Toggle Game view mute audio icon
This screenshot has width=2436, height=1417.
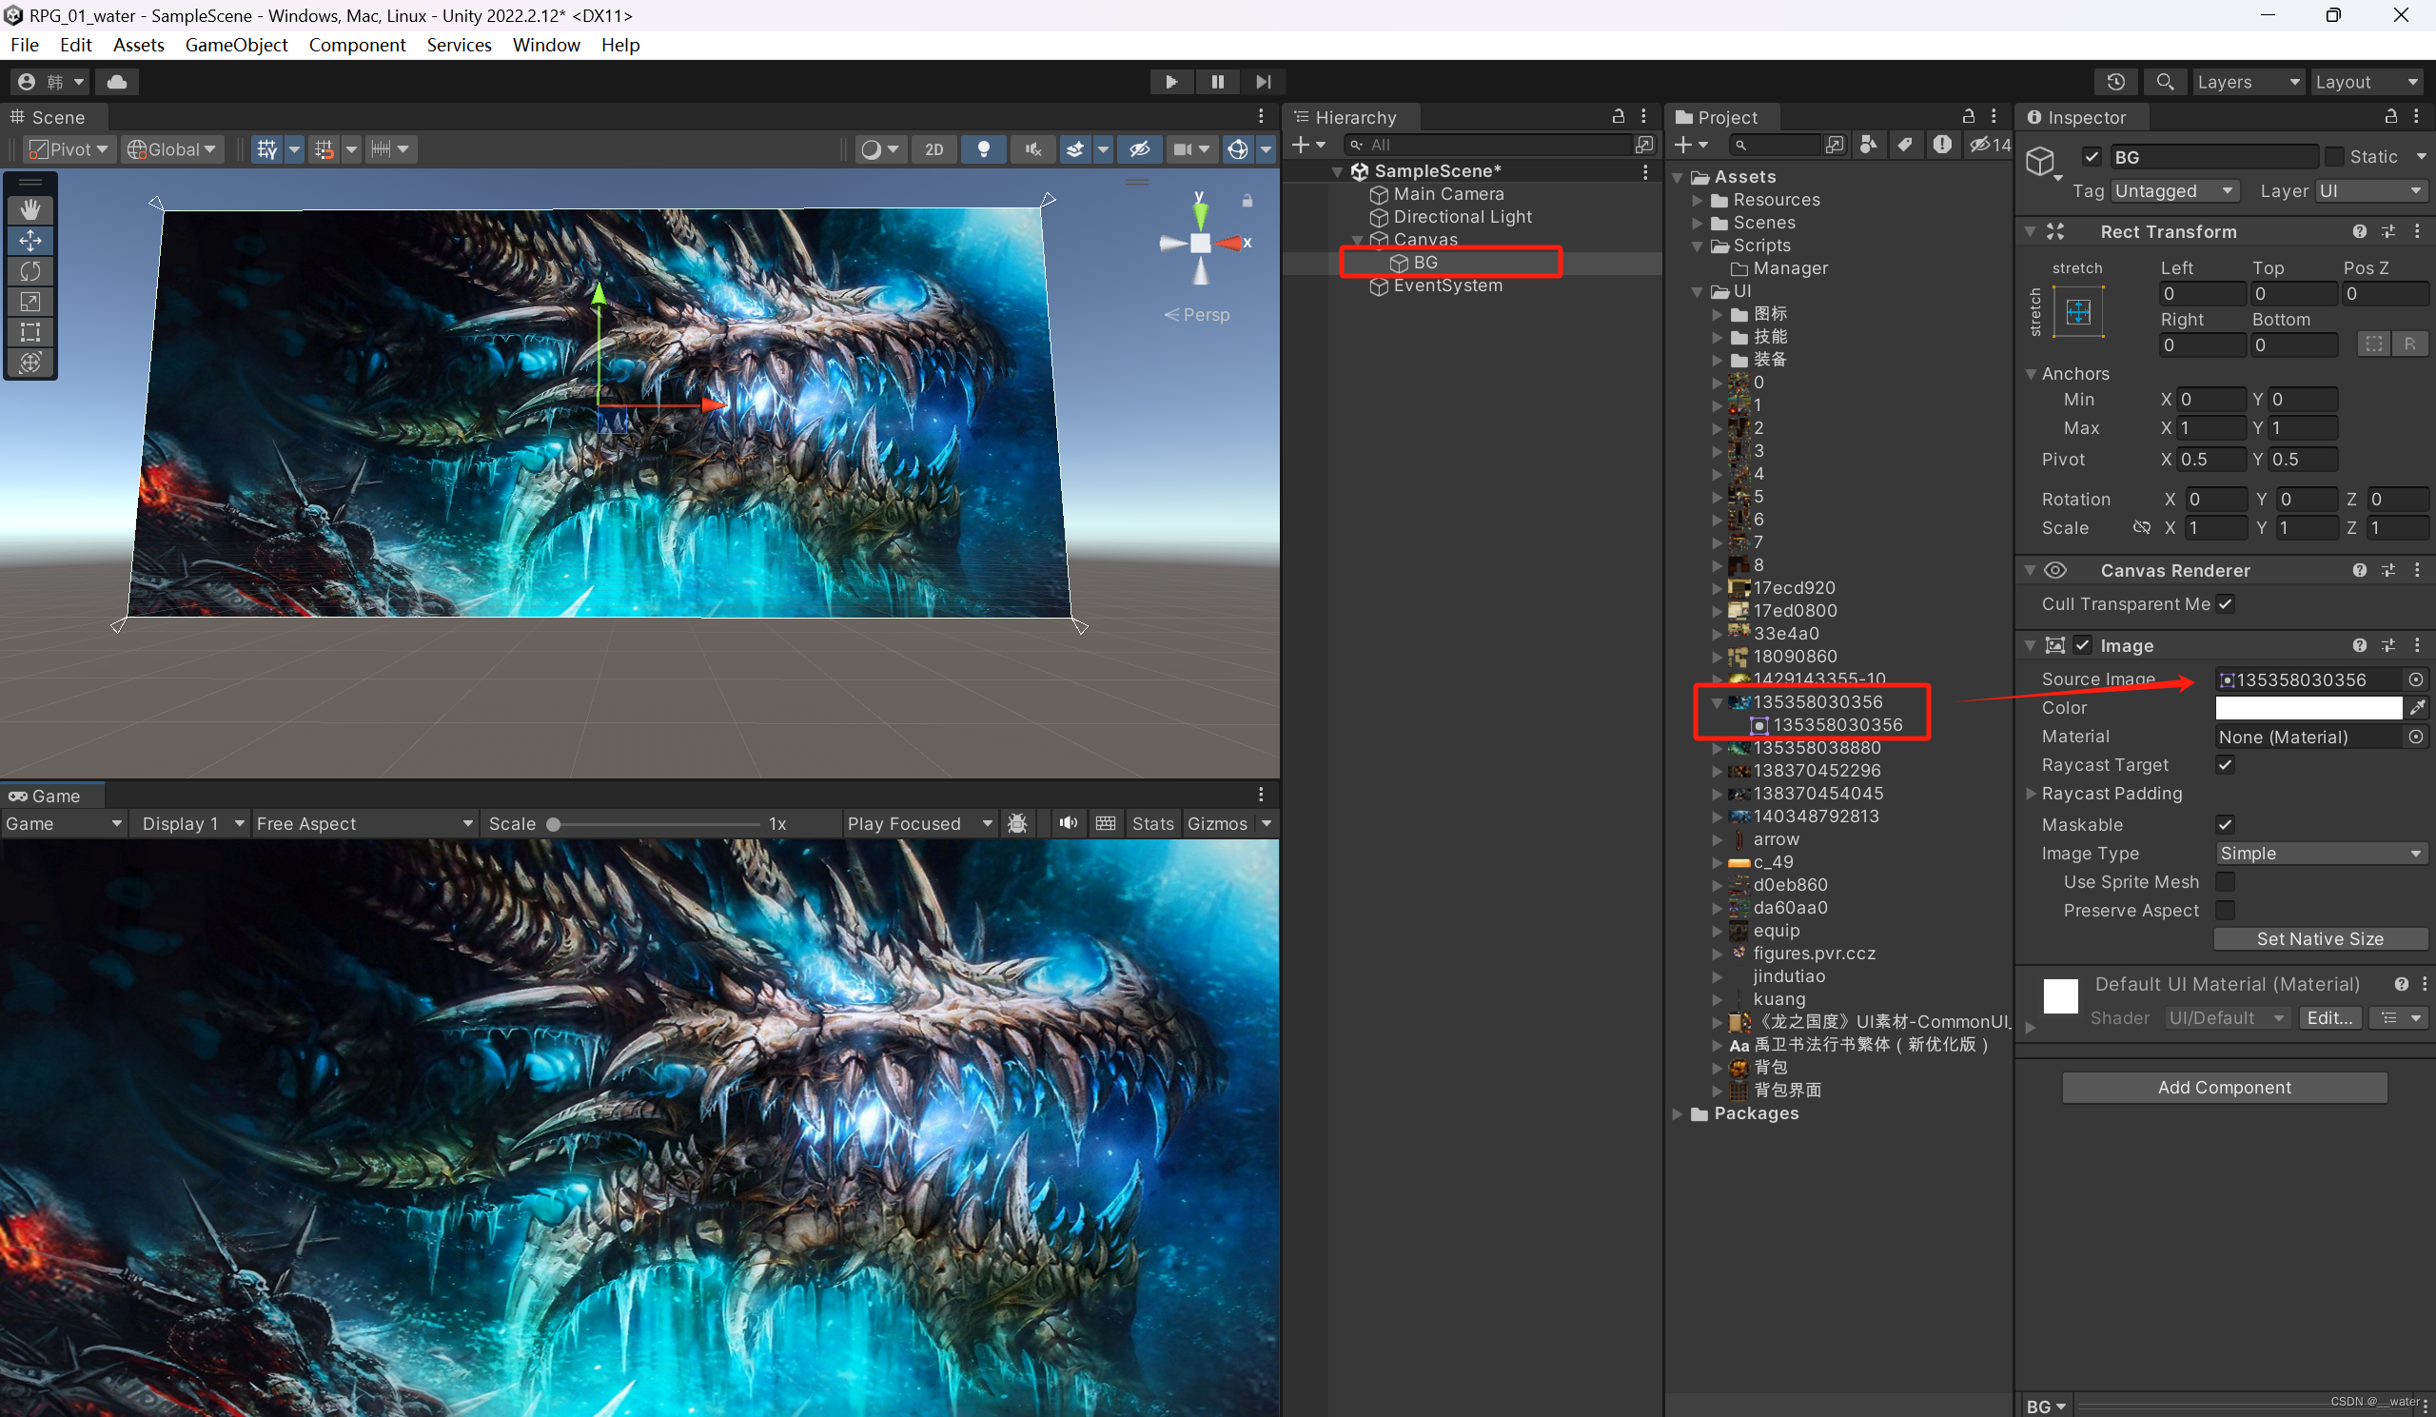pyautogui.click(x=1068, y=823)
